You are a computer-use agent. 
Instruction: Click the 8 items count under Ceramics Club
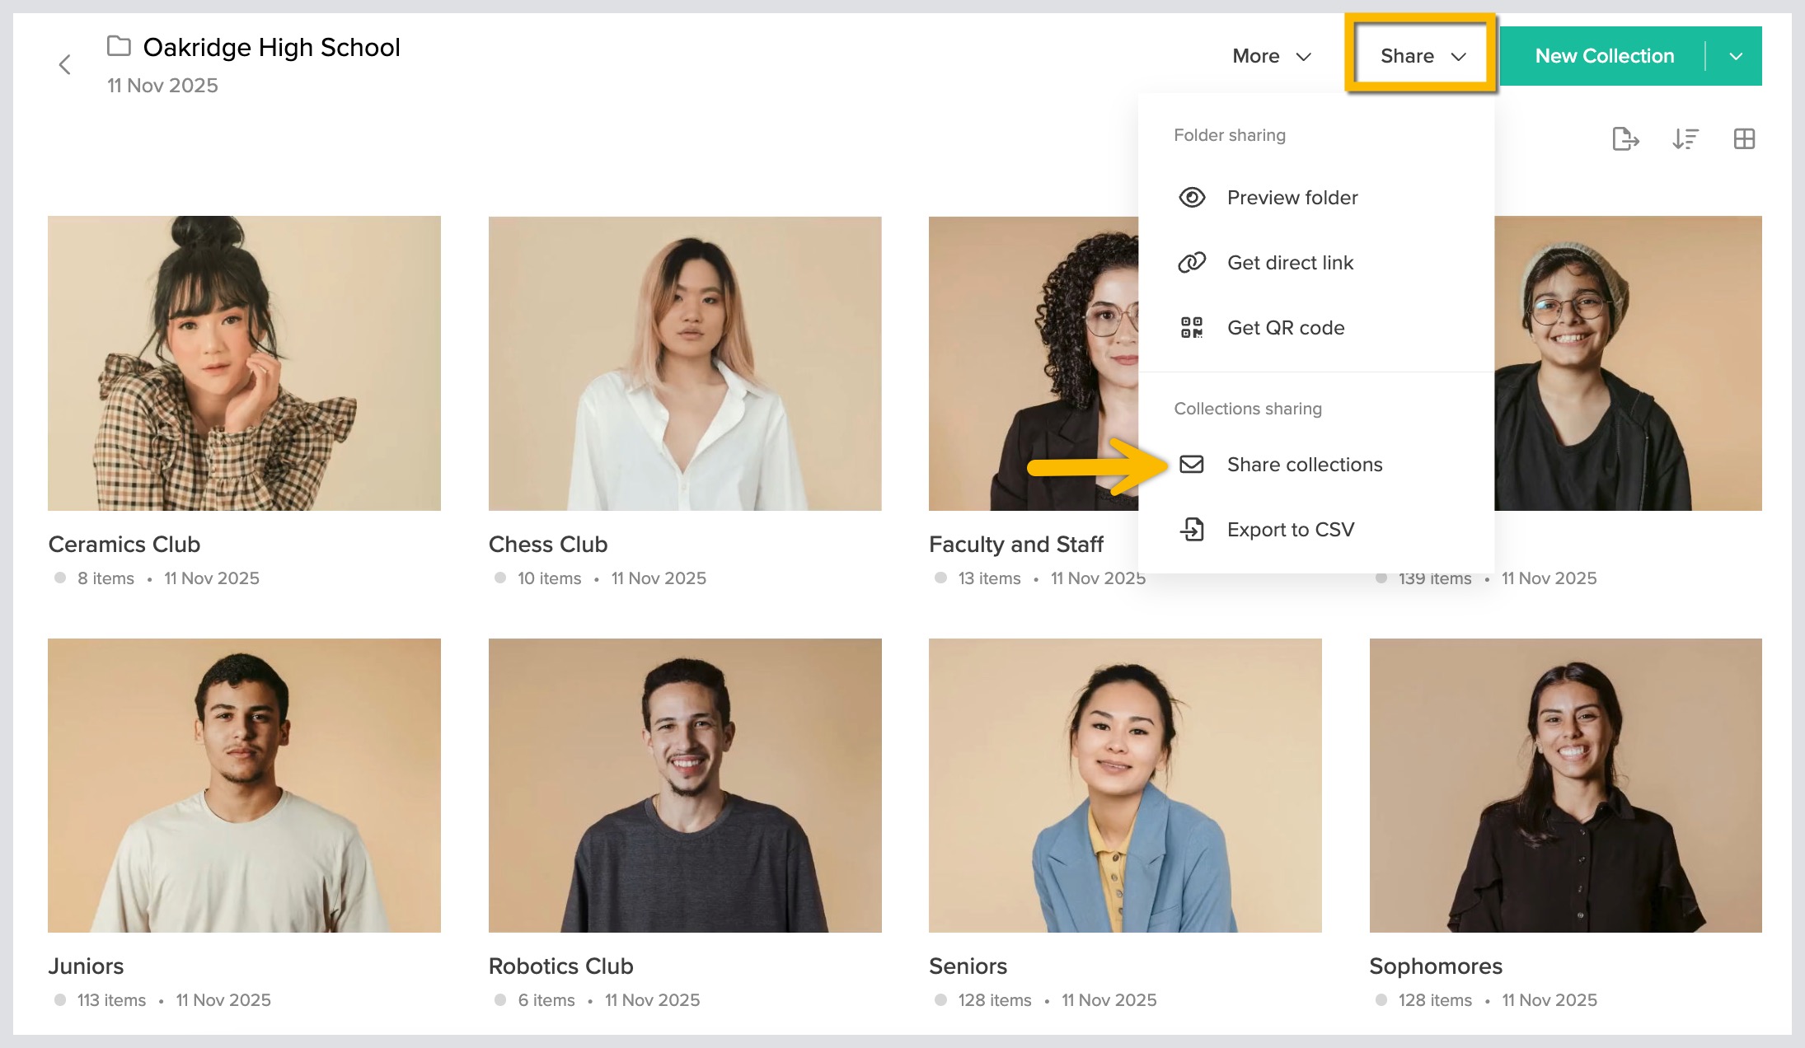tap(105, 578)
